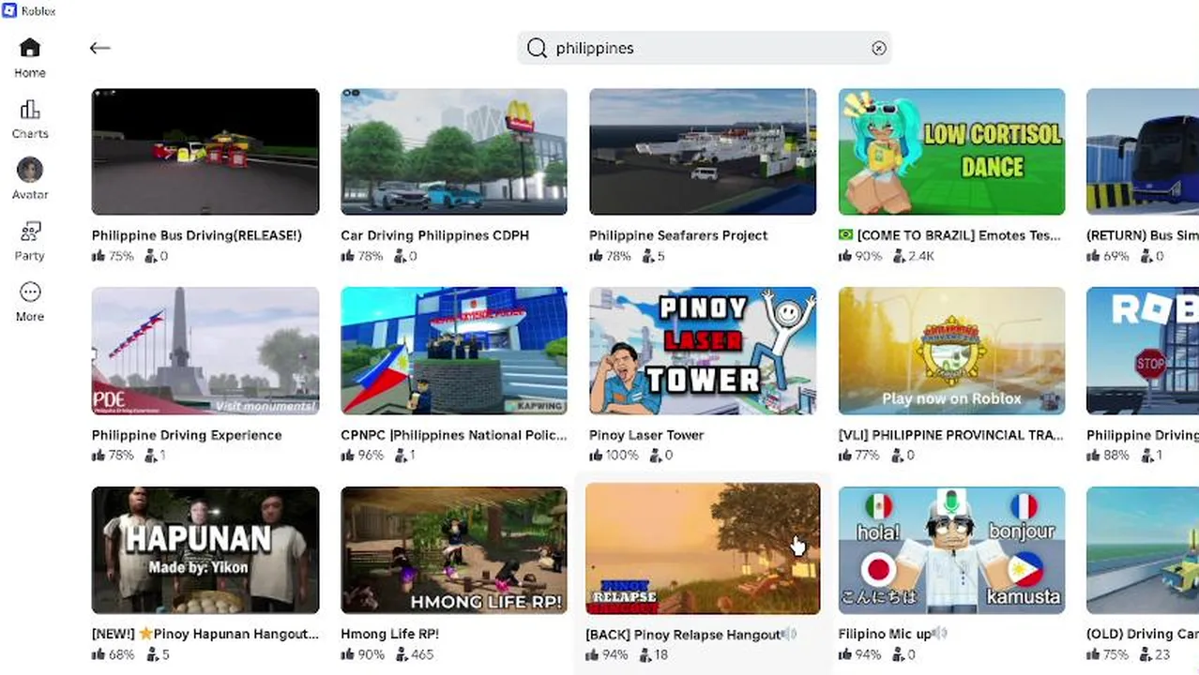Click title Filipino Mic up
1199x675 pixels.
click(x=884, y=634)
